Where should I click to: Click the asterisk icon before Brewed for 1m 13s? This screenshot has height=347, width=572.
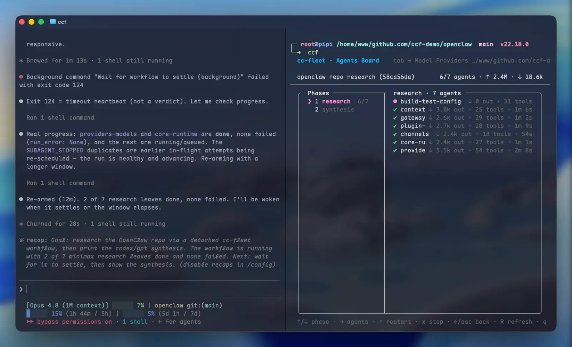(x=21, y=61)
